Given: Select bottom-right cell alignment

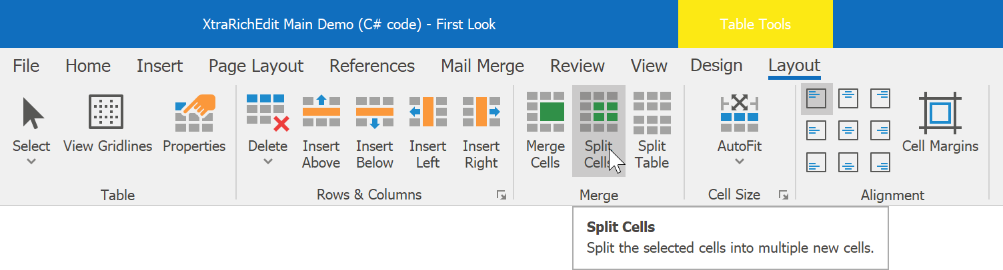Looking at the screenshot, I should (880, 162).
